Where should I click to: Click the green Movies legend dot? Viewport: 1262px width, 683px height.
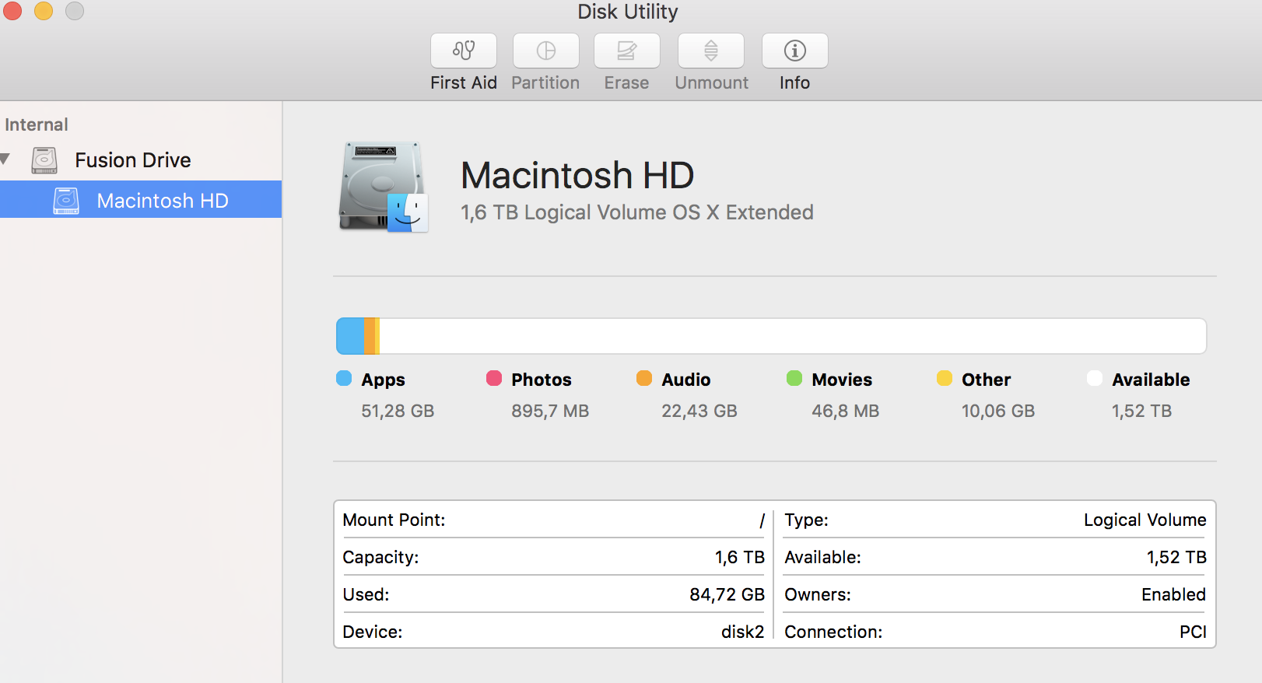[x=794, y=378]
